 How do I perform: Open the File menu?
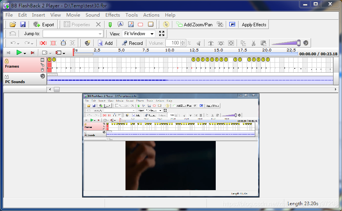coord(9,15)
